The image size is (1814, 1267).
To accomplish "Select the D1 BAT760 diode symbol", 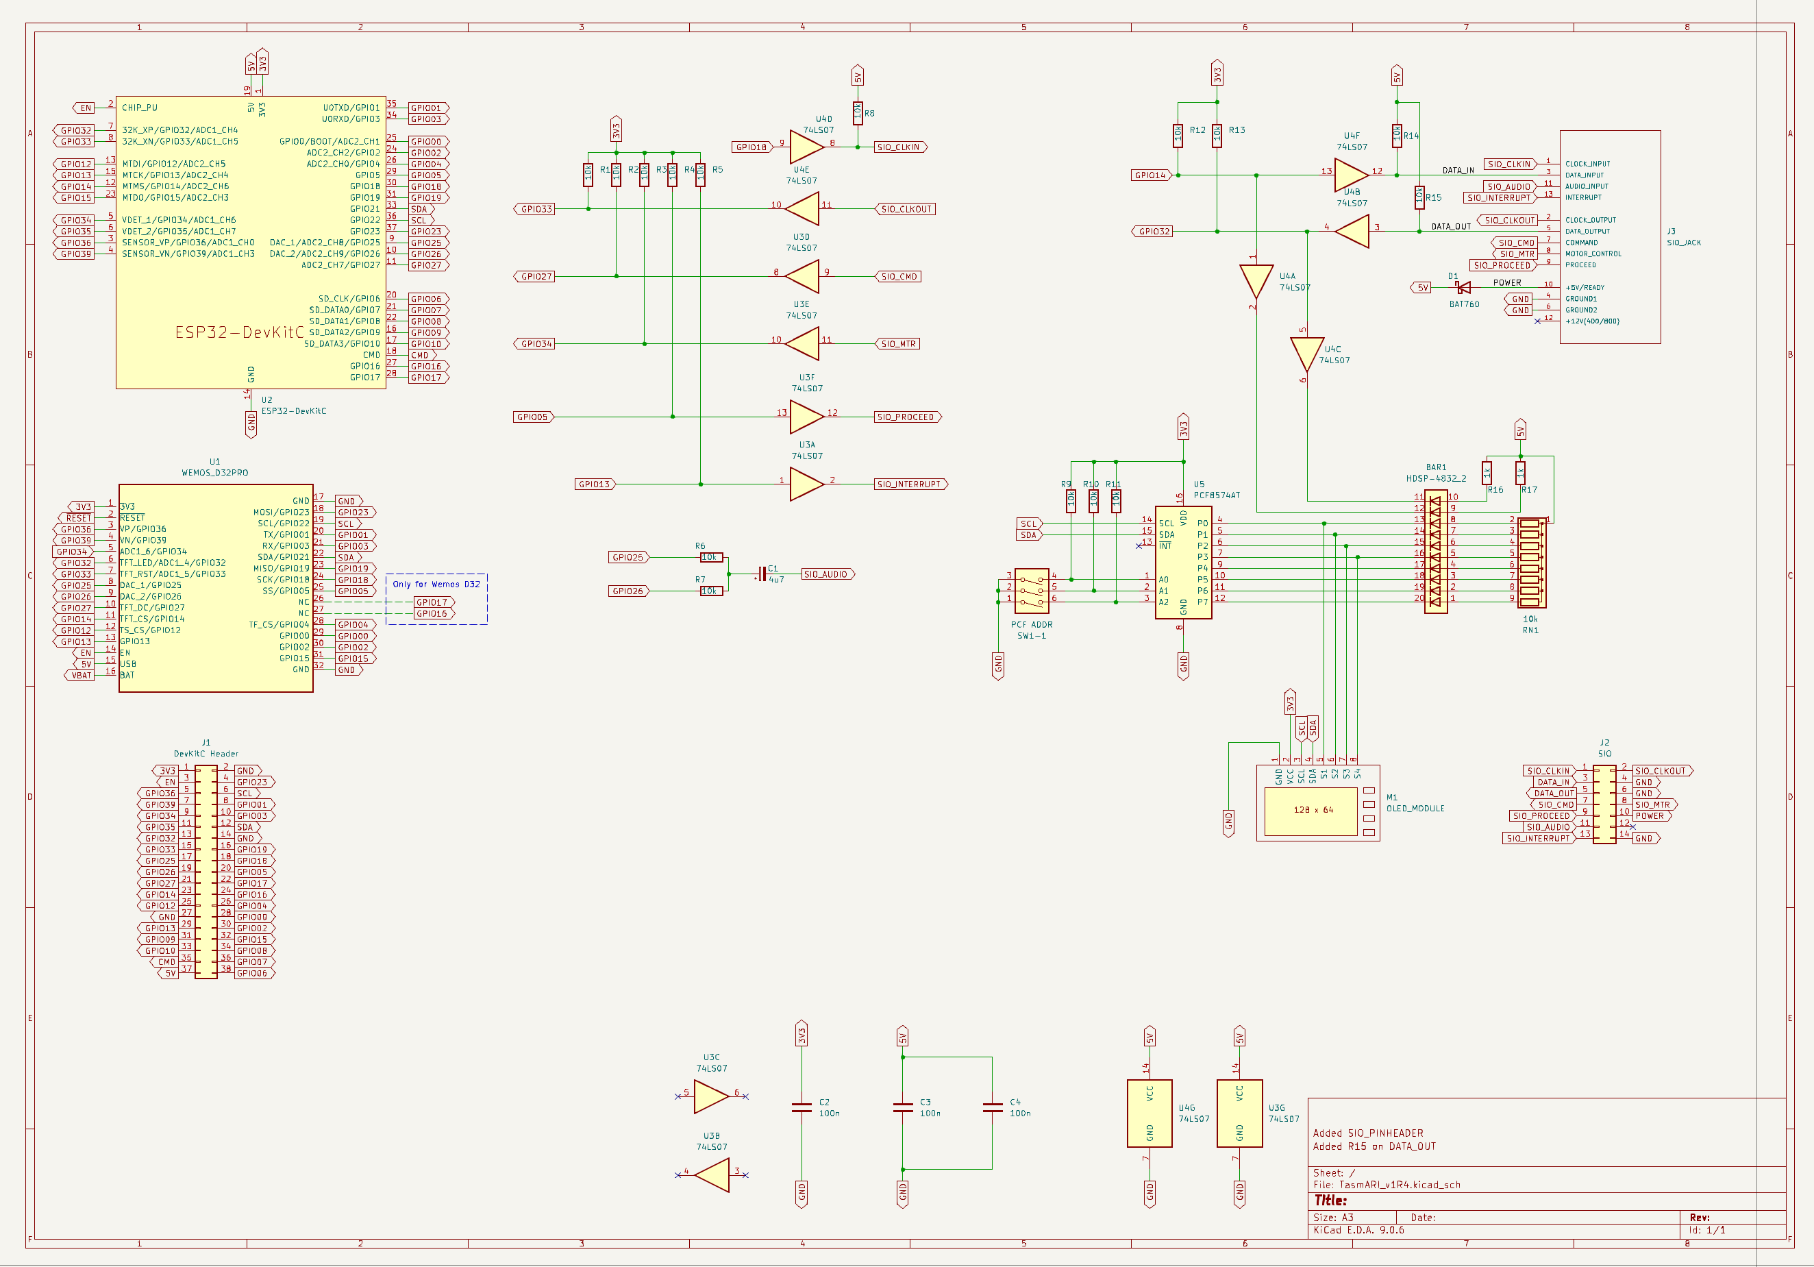I will tap(1463, 288).
